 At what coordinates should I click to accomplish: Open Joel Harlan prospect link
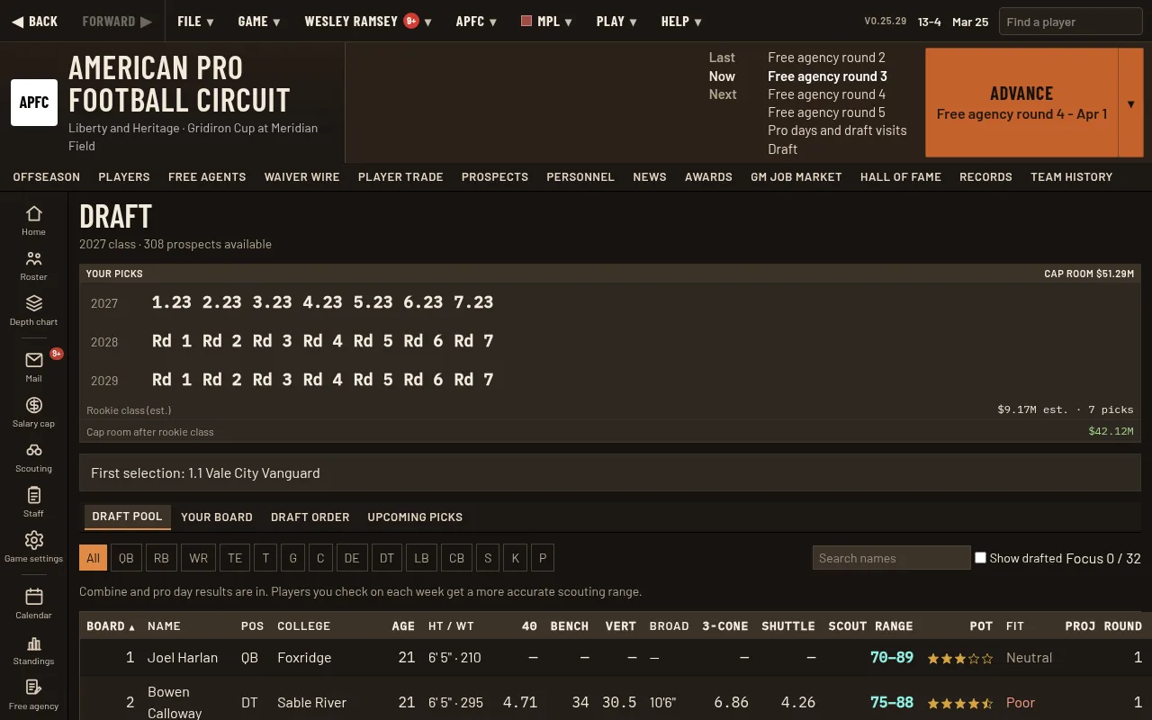183,657
